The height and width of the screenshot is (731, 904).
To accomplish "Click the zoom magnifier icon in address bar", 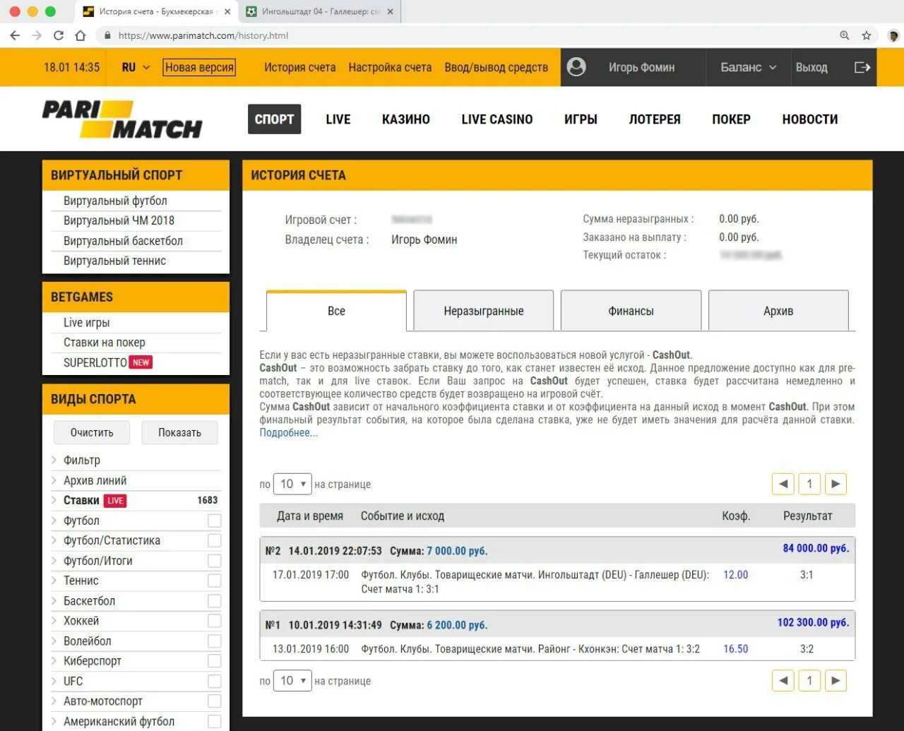I will 844,35.
